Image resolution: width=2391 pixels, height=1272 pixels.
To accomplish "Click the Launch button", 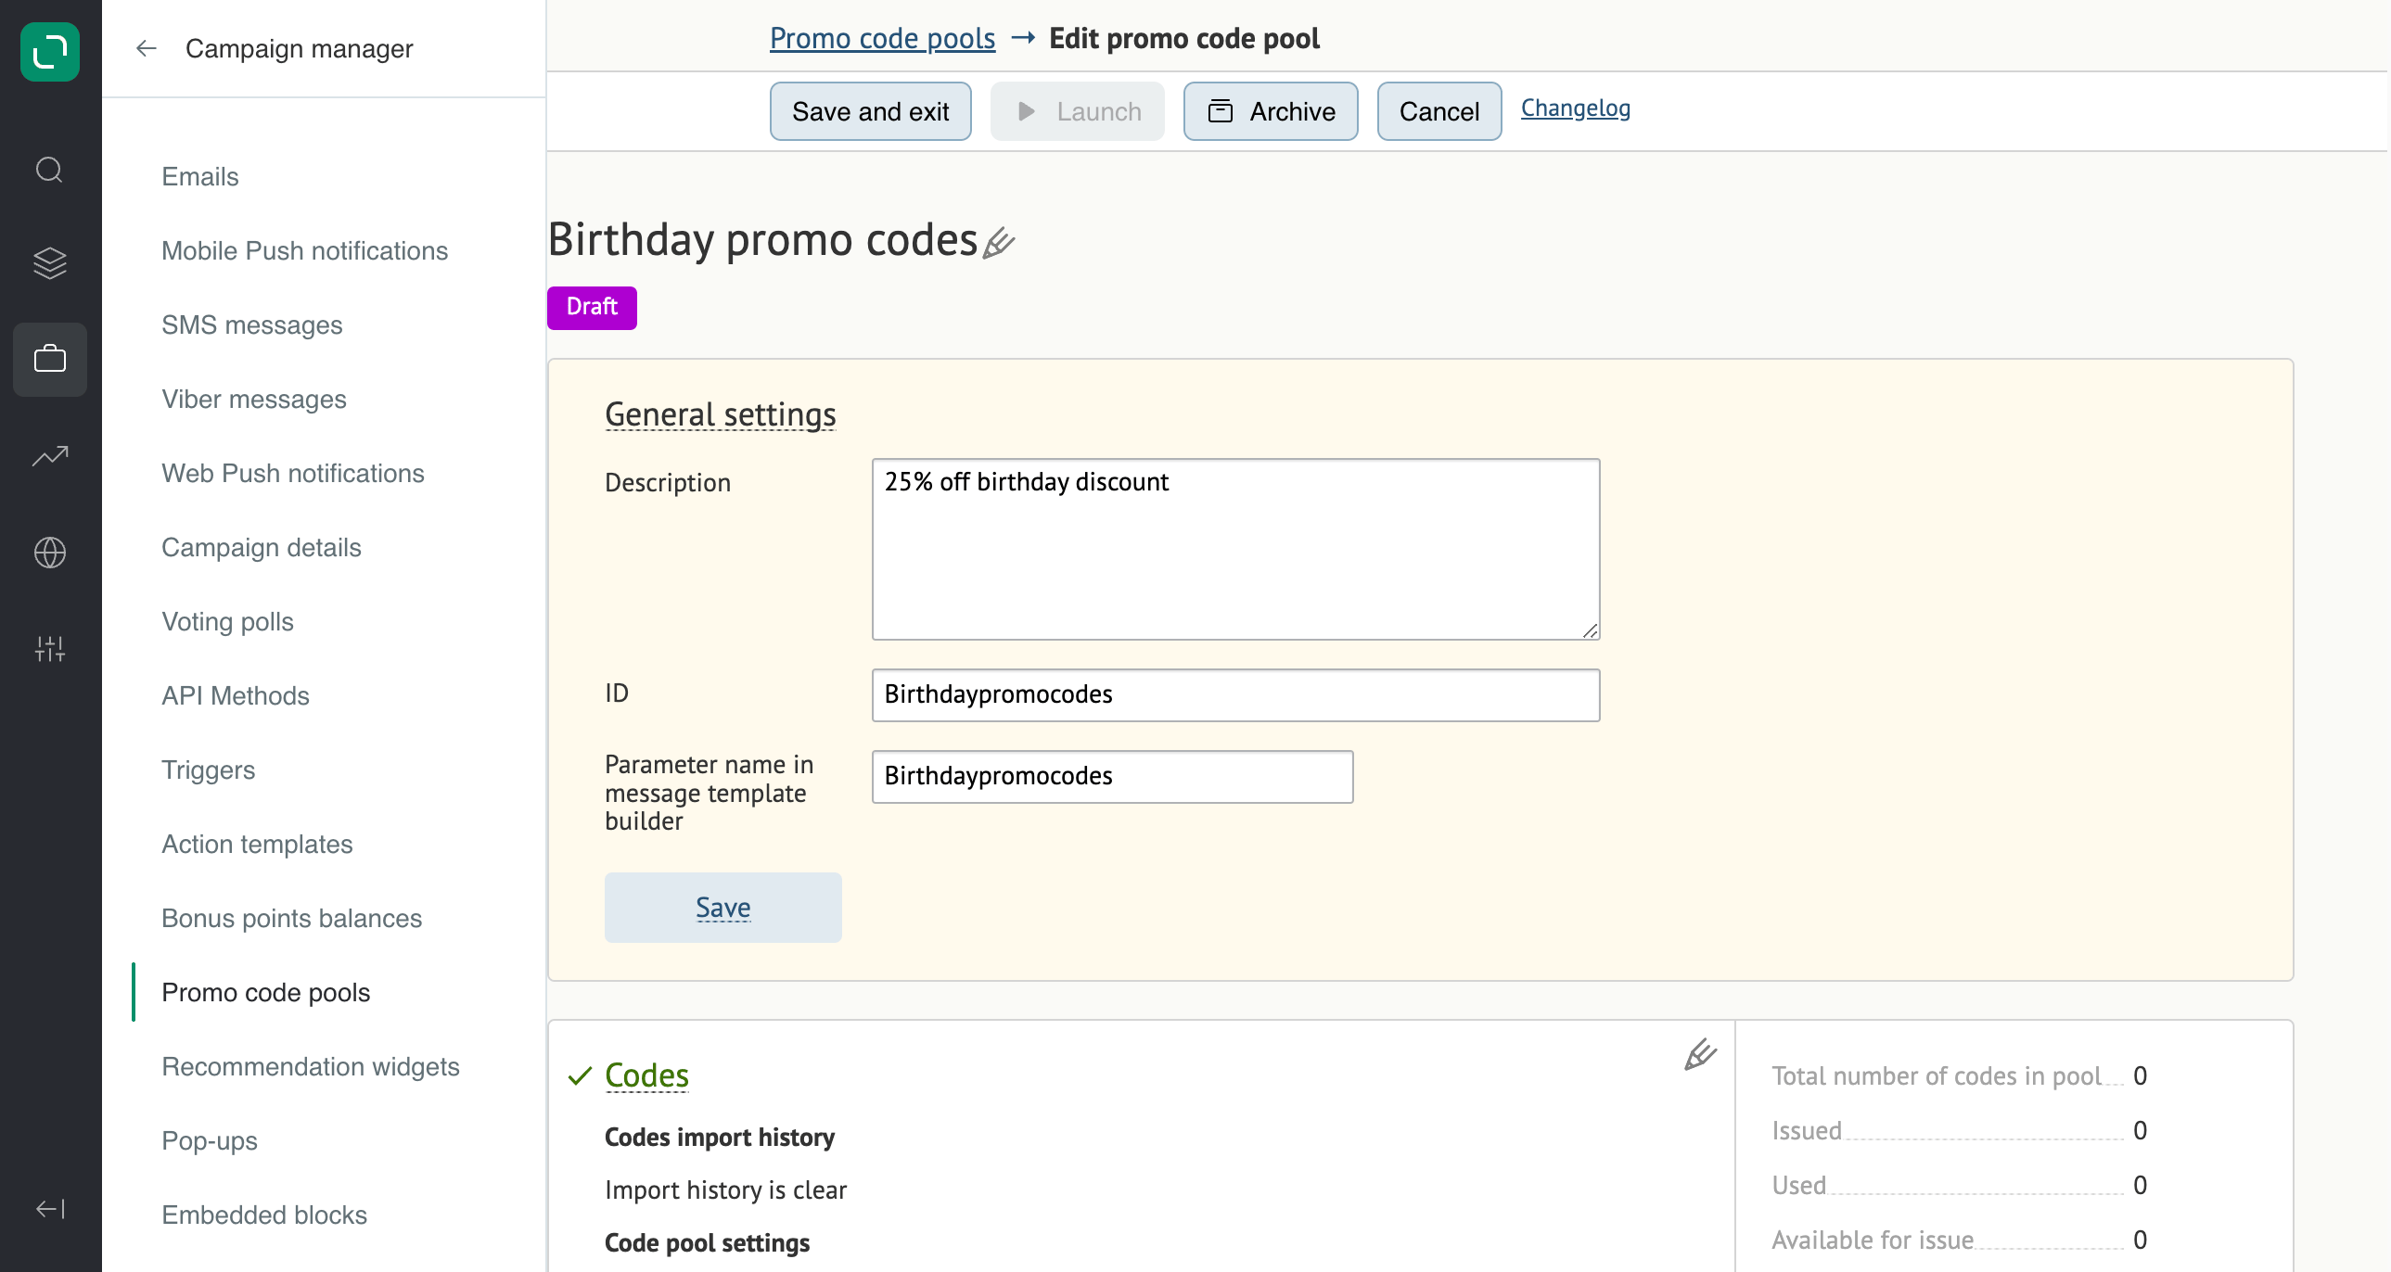I will coord(1077,111).
